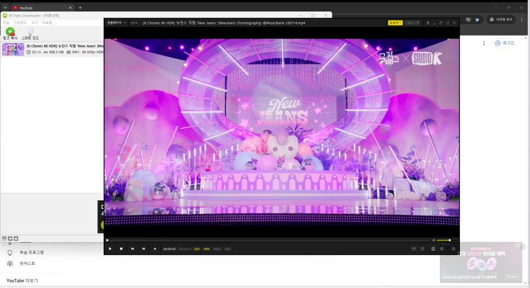The image size is (530, 288).
Task: Play the video in PotPlayer
Action: coord(110,249)
